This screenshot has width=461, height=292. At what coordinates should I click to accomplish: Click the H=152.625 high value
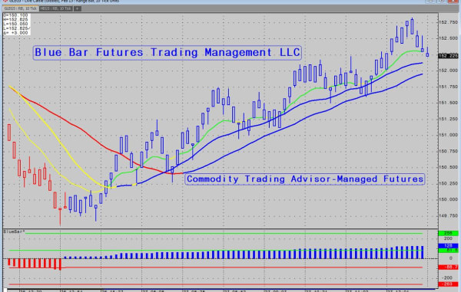pyautogui.click(x=16, y=19)
